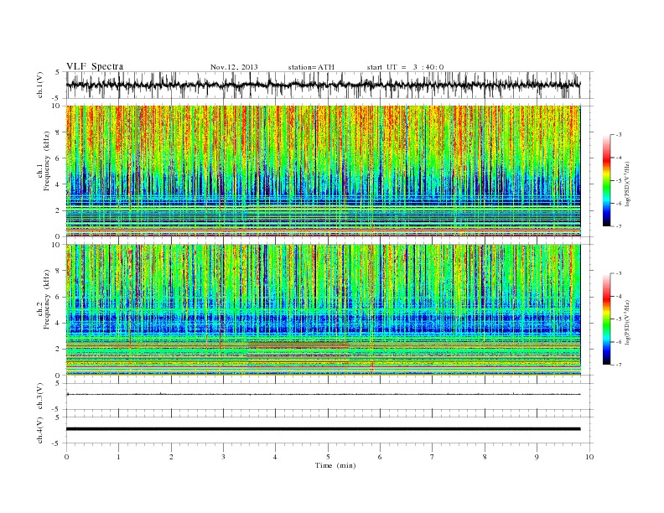
Task: Click the ch.3 flat waveform trace
Action: coord(323,395)
